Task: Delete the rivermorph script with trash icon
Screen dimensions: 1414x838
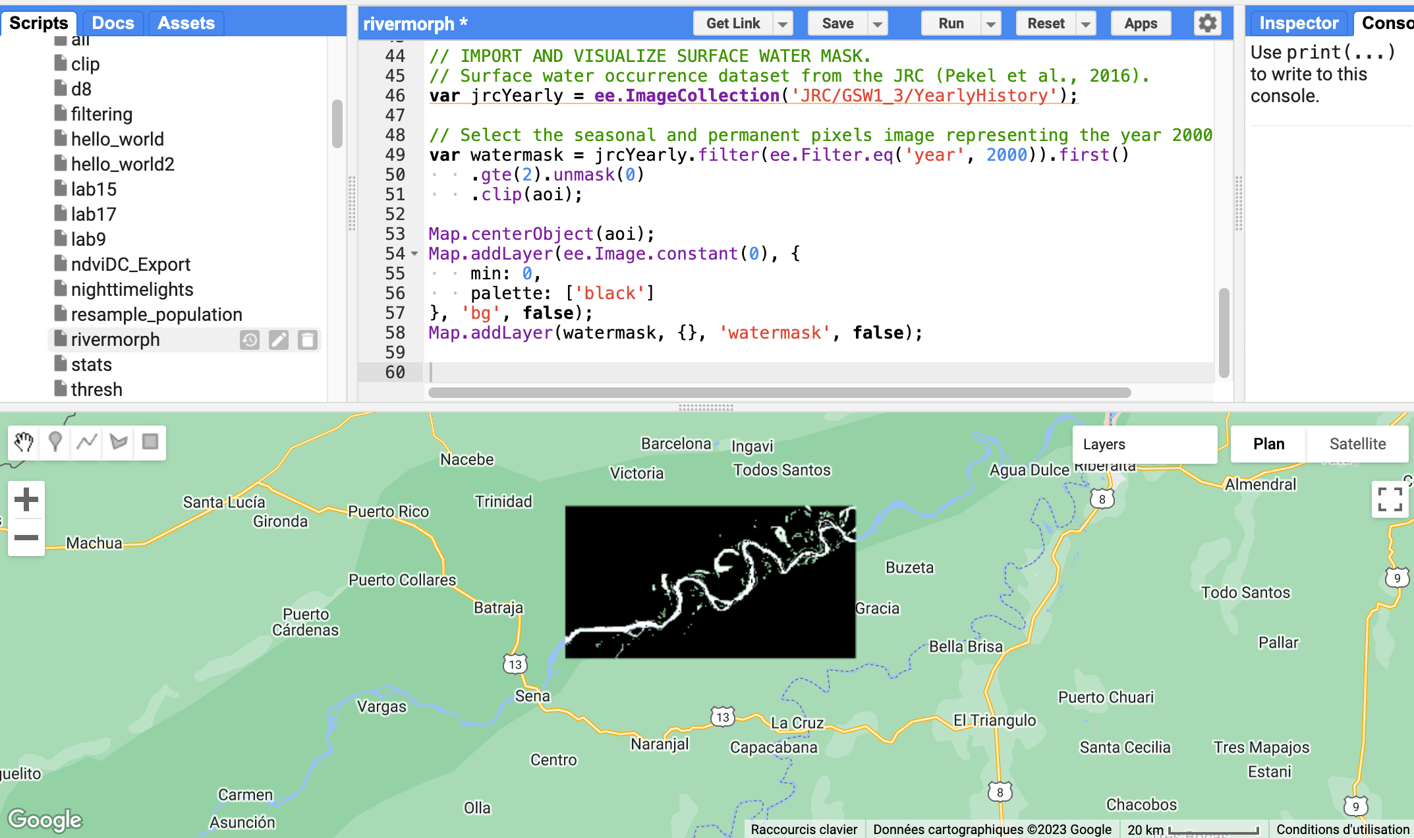Action: tap(308, 340)
